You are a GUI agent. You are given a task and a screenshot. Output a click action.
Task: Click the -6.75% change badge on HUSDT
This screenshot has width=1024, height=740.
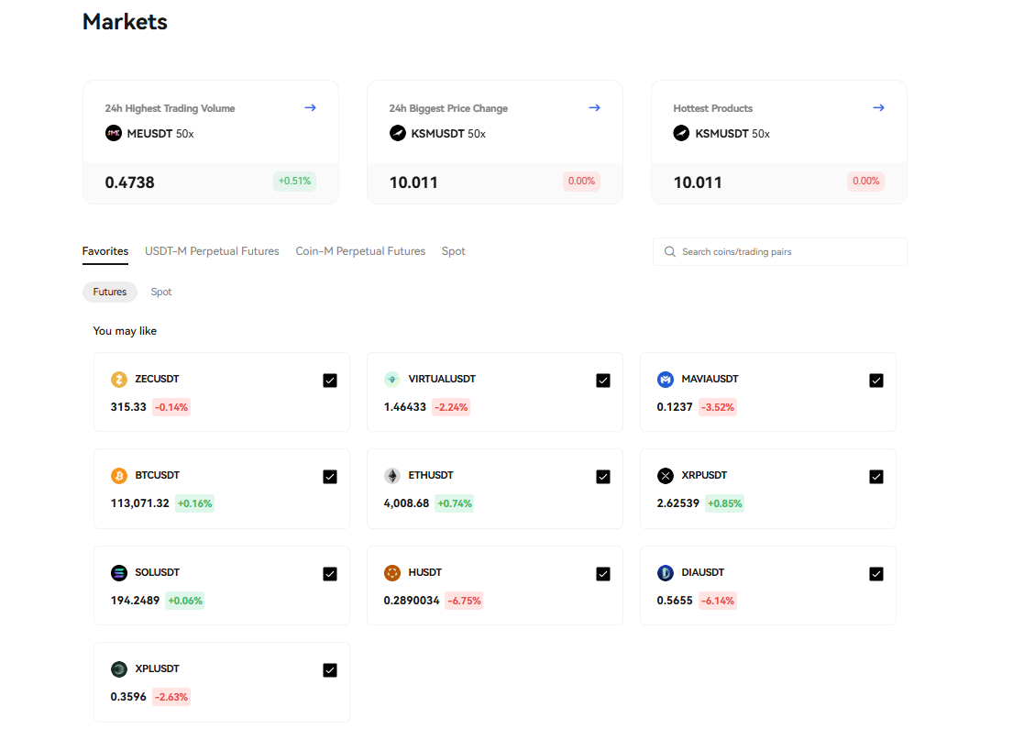coord(465,601)
